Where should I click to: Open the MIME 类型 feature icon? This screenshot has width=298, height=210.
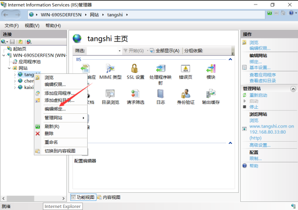(110, 68)
